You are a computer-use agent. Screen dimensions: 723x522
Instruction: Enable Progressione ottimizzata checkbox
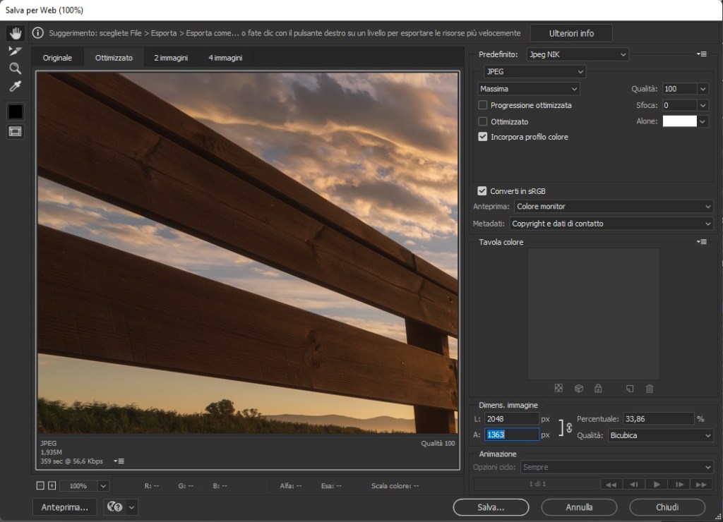coord(483,105)
